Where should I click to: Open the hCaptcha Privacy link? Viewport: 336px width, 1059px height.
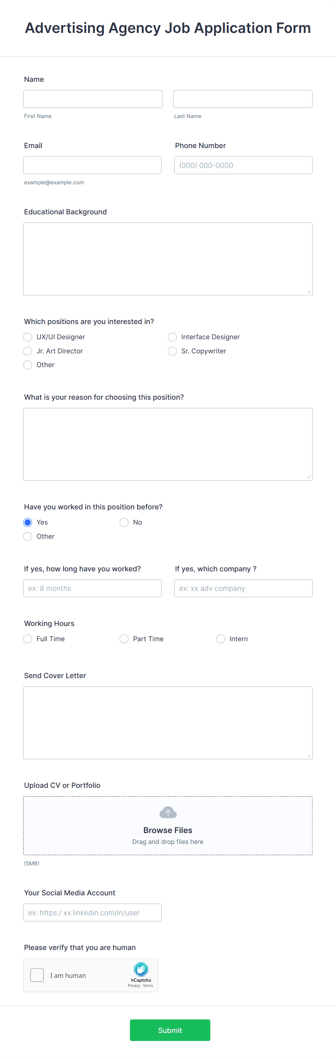pos(134,986)
